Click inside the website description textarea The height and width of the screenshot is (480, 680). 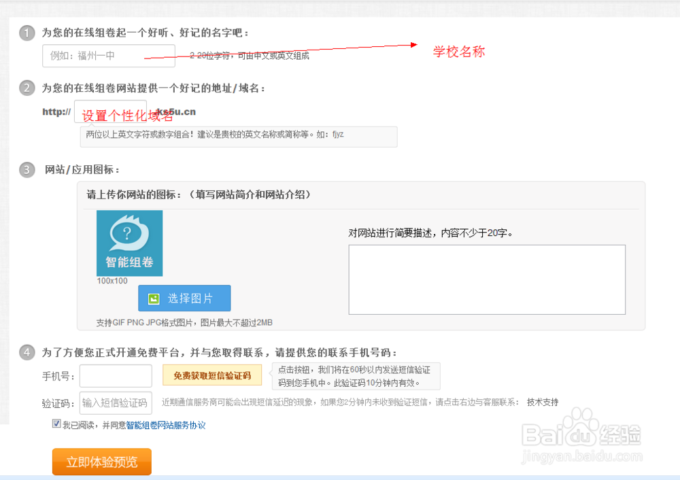pos(487,279)
